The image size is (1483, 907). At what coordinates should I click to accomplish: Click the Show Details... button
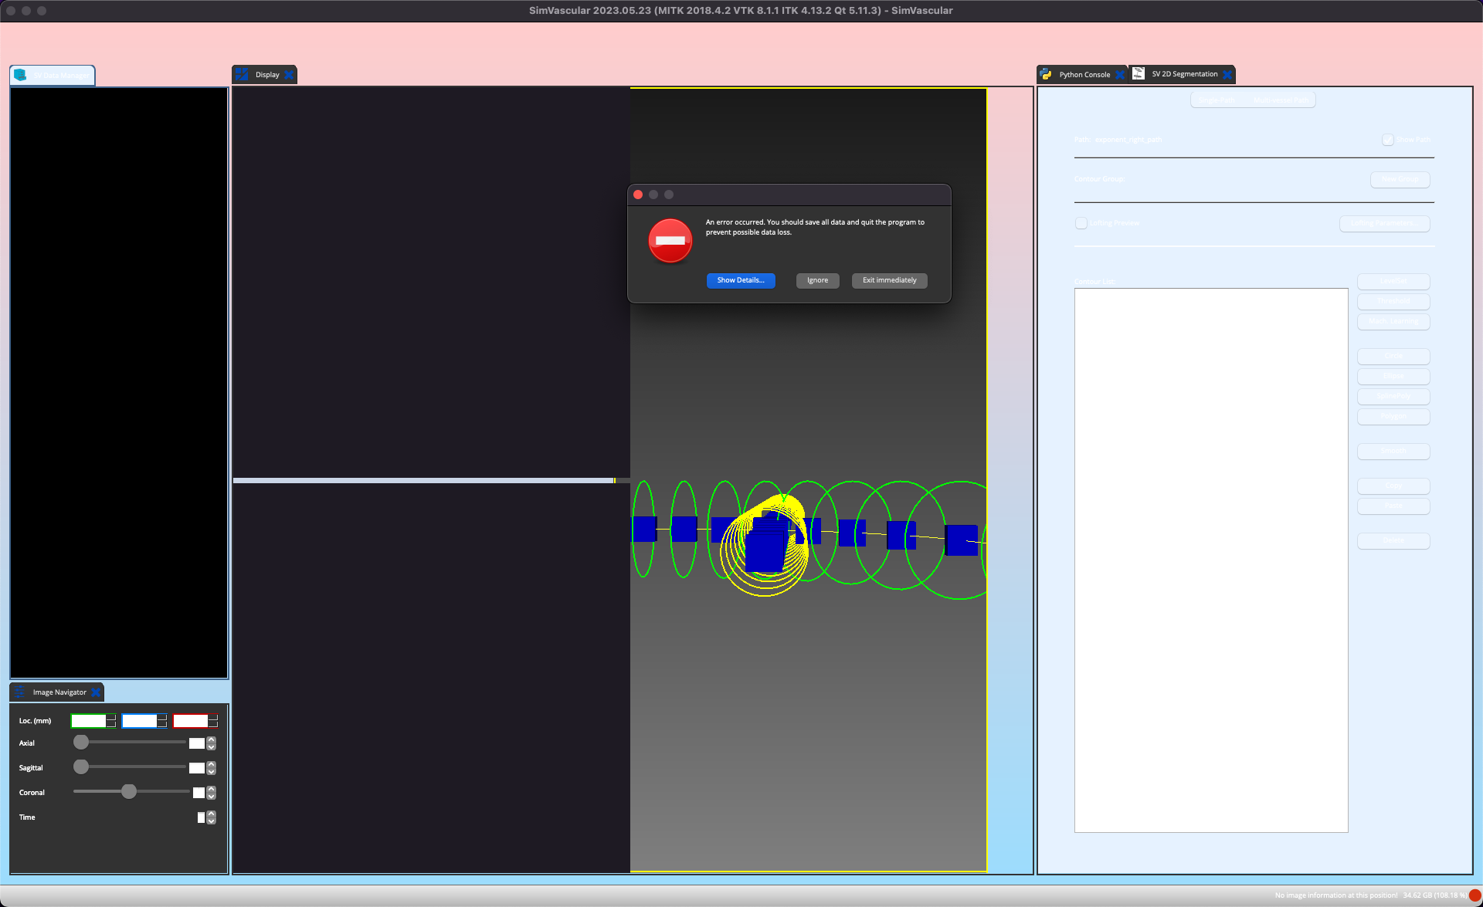coord(740,280)
